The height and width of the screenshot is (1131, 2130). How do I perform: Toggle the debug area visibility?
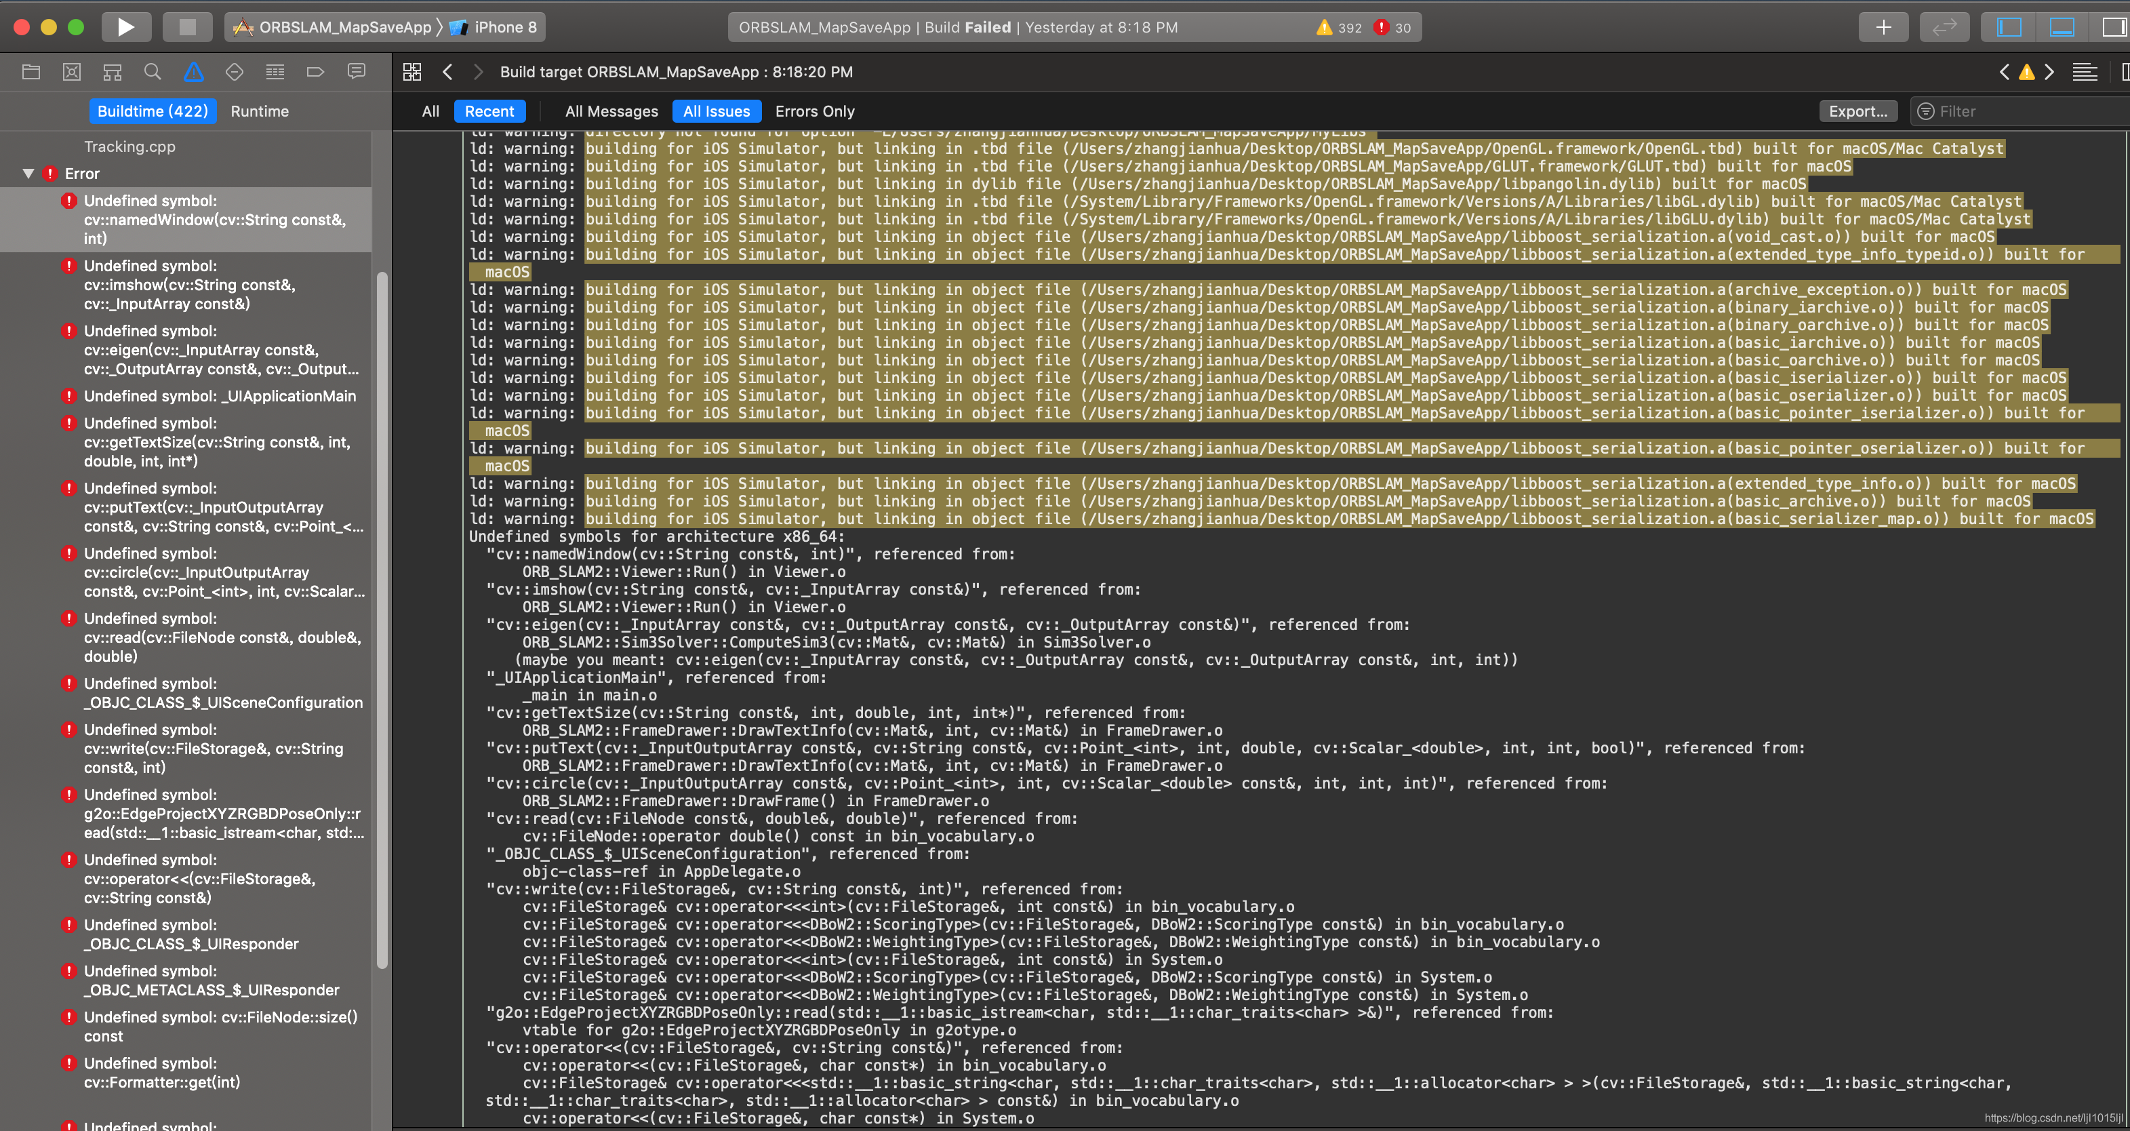(x=2062, y=27)
